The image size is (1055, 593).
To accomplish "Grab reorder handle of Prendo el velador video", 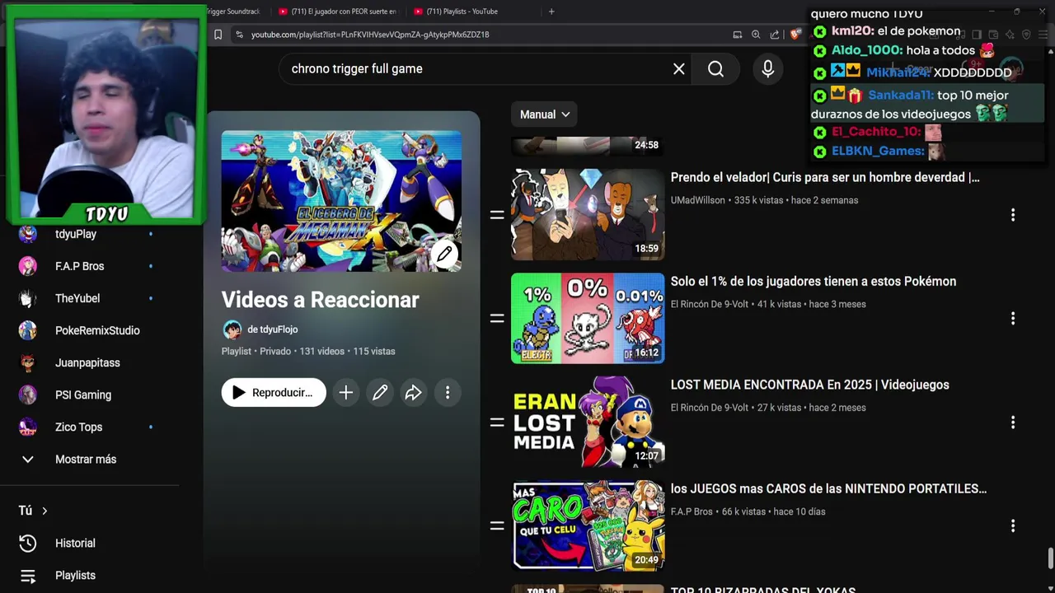I will (x=497, y=215).
